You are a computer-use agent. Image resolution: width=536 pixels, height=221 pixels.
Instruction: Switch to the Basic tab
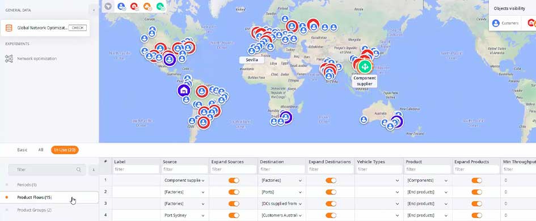tap(22, 150)
